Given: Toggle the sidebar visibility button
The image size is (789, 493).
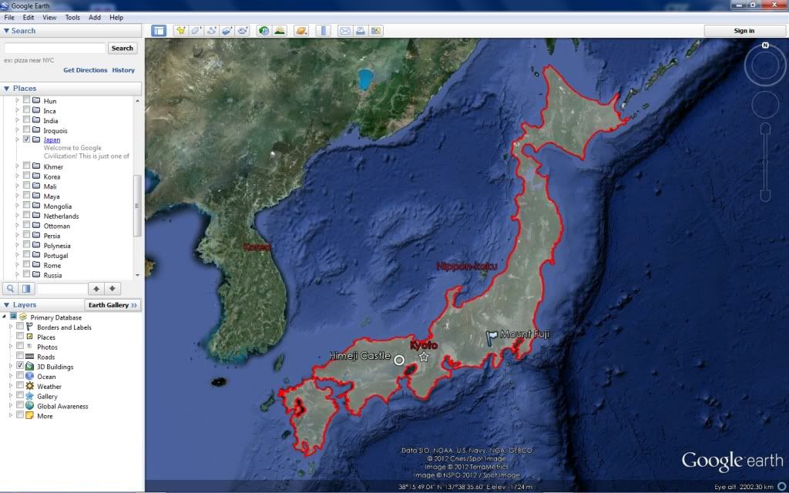Looking at the screenshot, I should [x=159, y=31].
